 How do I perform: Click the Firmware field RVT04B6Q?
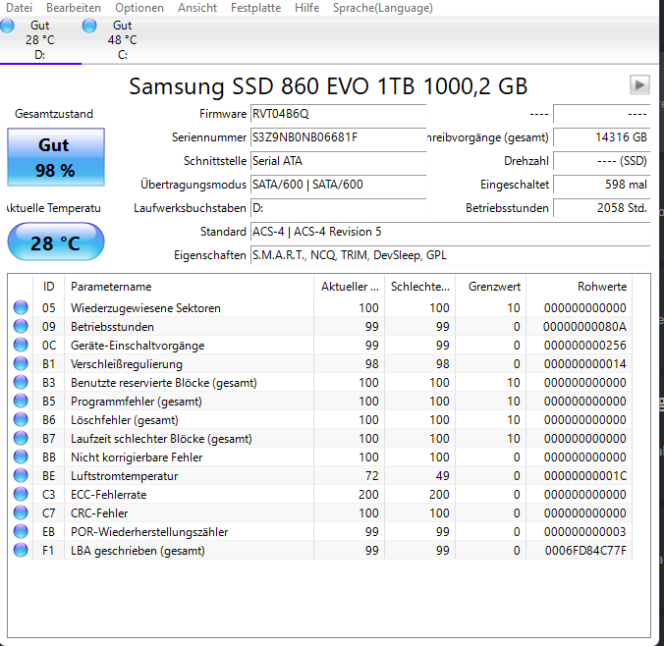point(338,114)
